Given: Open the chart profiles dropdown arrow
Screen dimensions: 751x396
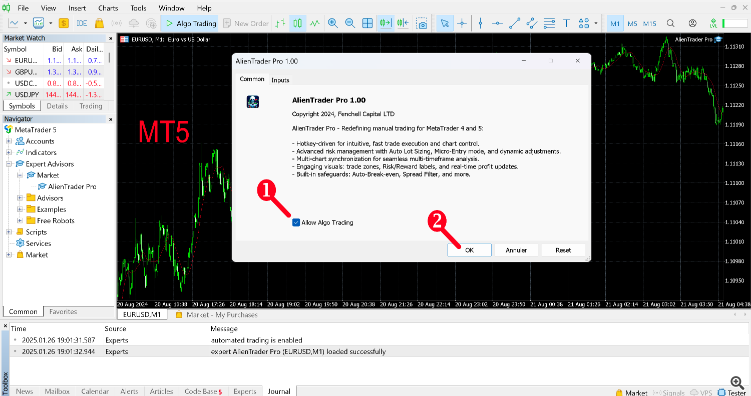Looking at the screenshot, I should [x=51, y=23].
